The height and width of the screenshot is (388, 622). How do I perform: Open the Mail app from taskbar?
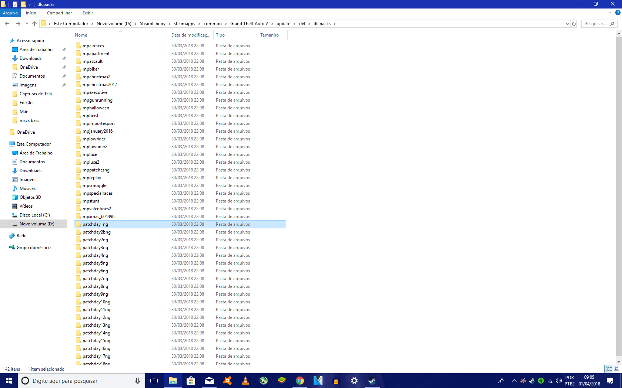209,381
